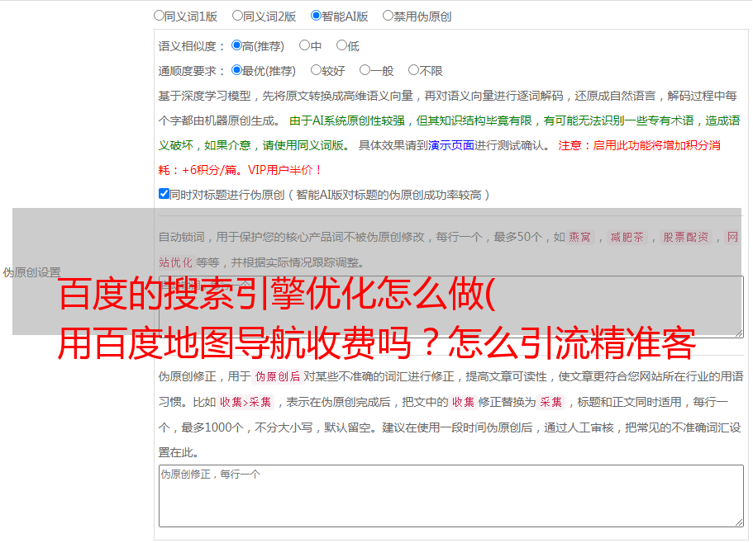Select the 同义词2版 radio option
This screenshot has height=543, width=753.
[237, 16]
